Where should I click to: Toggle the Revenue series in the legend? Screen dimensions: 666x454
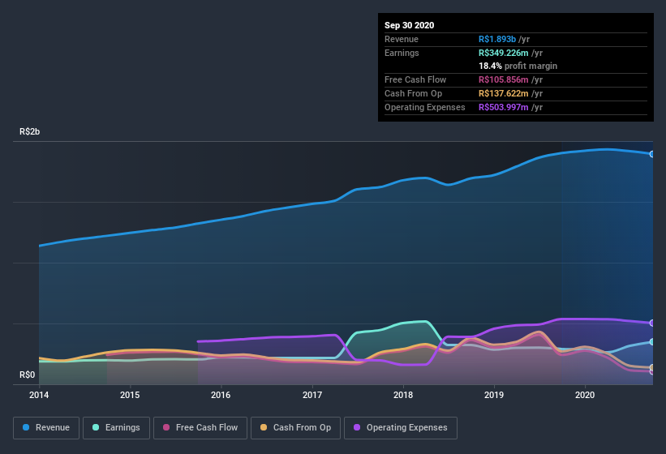(x=46, y=427)
